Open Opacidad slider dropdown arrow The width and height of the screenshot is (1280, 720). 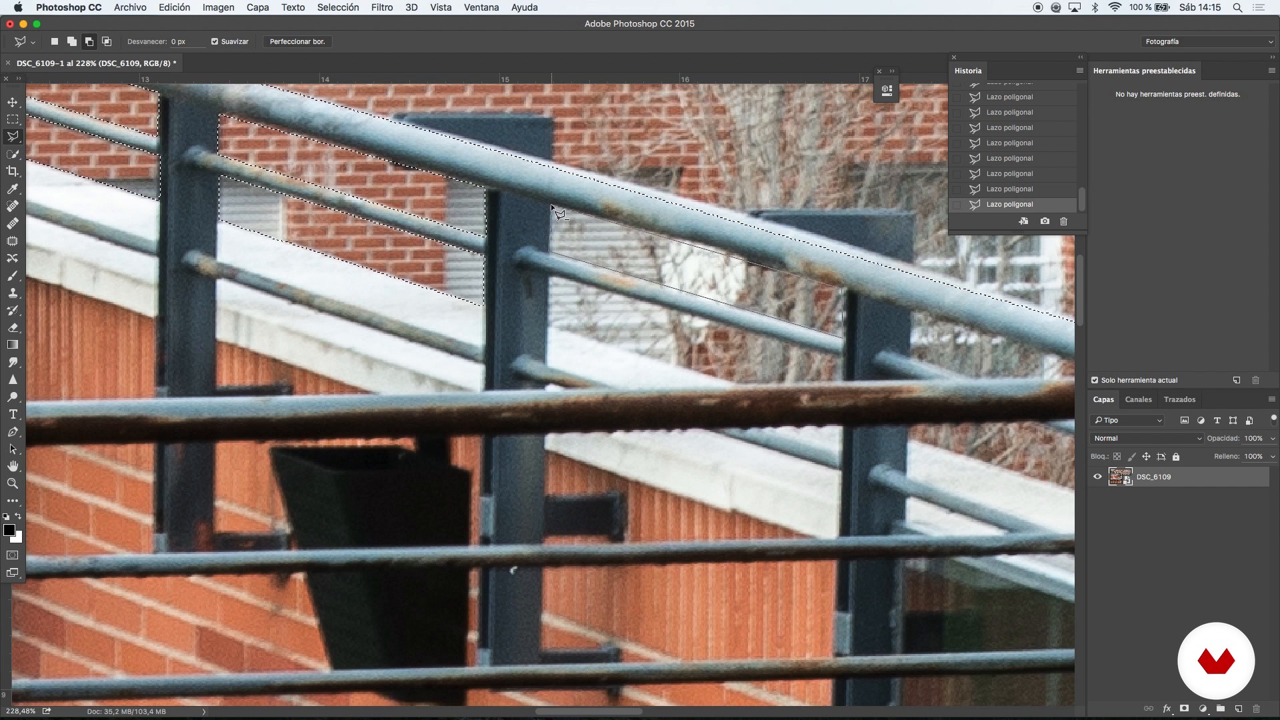click(1273, 439)
